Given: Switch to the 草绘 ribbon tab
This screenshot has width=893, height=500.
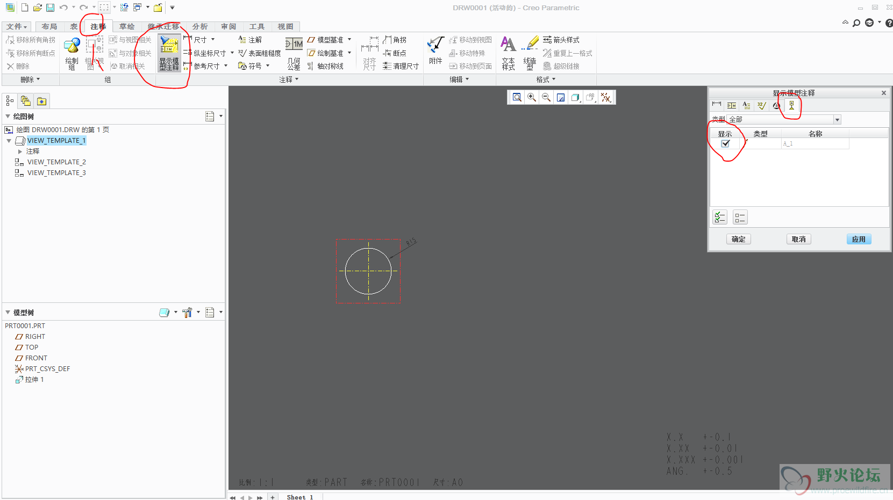Looking at the screenshot, I should (127, 26).
